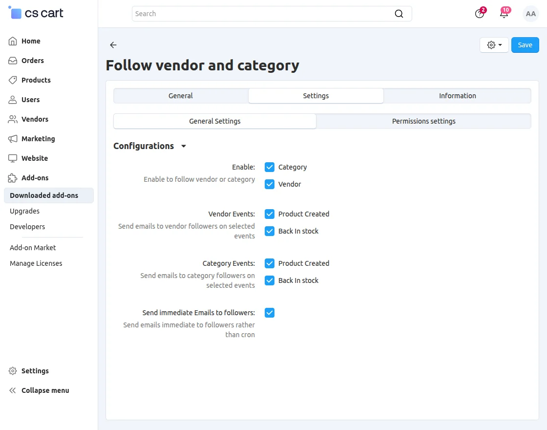Open Upgrades in the sidebar
This screenshot has width=547, height=430.
point(24,211)
